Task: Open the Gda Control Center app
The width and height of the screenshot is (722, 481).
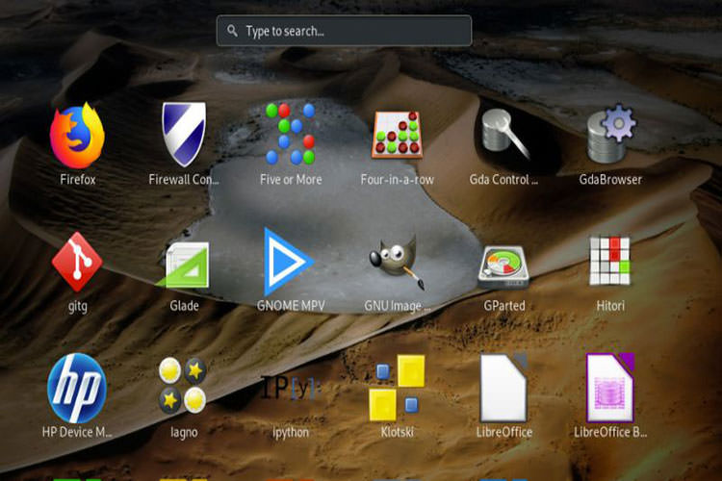Action: 503,136
